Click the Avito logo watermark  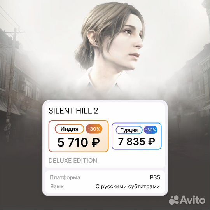click(187, 200)
